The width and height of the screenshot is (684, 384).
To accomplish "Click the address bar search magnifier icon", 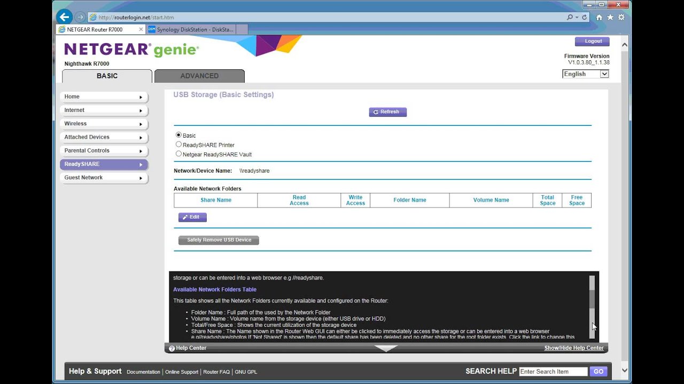I will 570,18.
